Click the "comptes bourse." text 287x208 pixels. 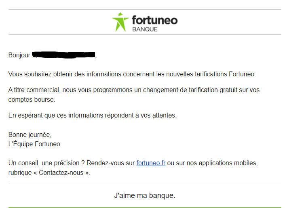tap(32, 99)
